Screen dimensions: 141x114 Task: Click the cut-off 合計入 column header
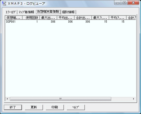pyautogui.click(x=131, y=18)
